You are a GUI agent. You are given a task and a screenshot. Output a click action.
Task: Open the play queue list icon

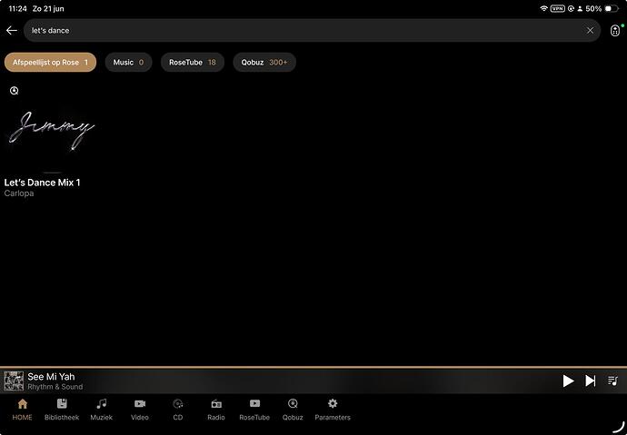(x=612, y=381)
